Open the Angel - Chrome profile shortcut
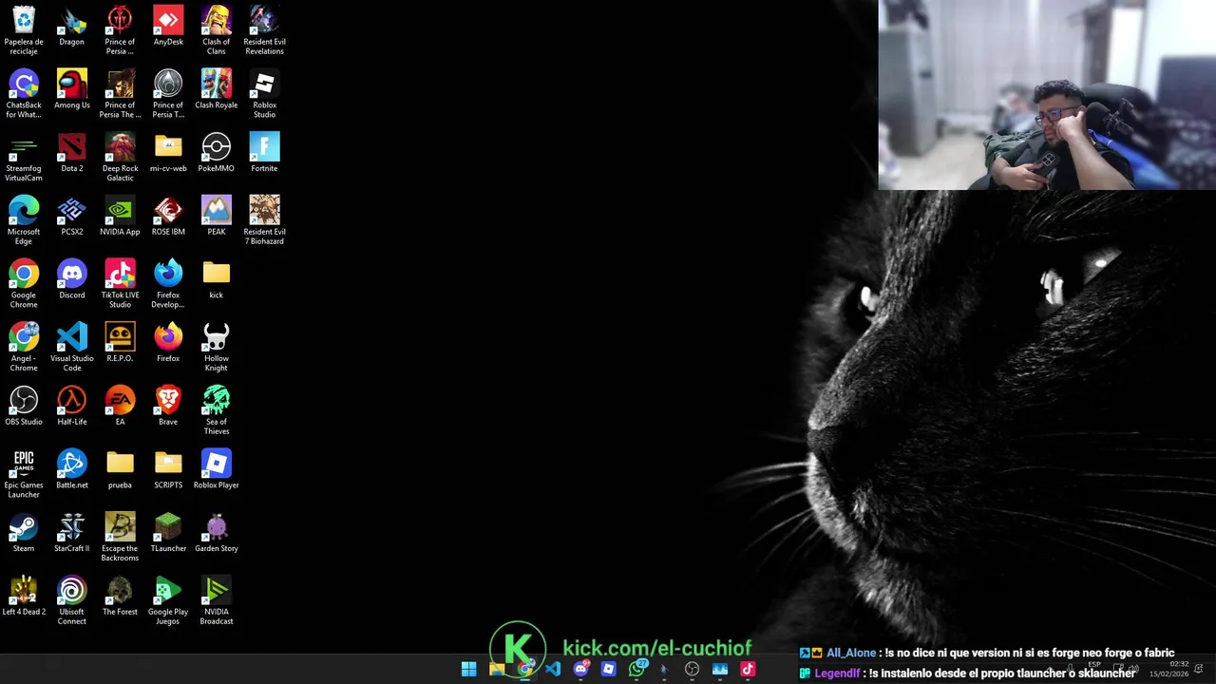Image resolution: width=1216 pixels, height=684 pixels. click(24, 348)
